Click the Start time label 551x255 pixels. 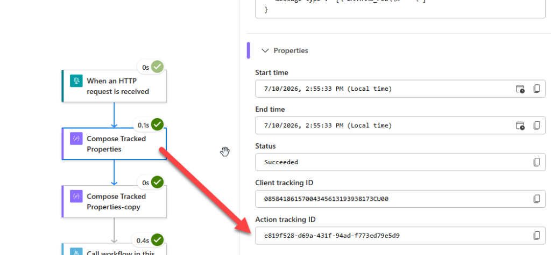coord(272,72)
